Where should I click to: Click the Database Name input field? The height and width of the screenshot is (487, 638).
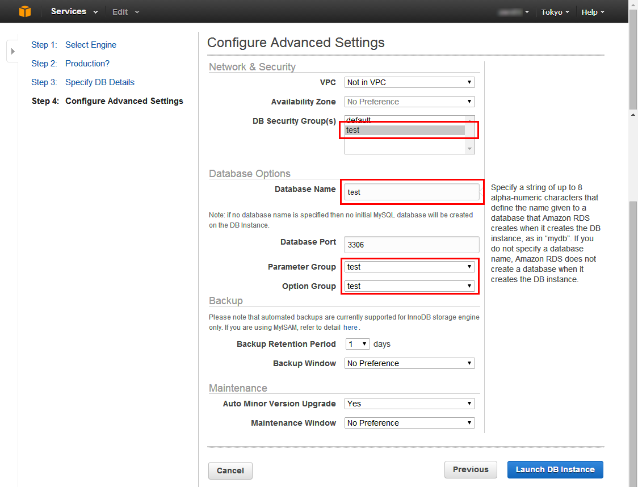(412, 192)
